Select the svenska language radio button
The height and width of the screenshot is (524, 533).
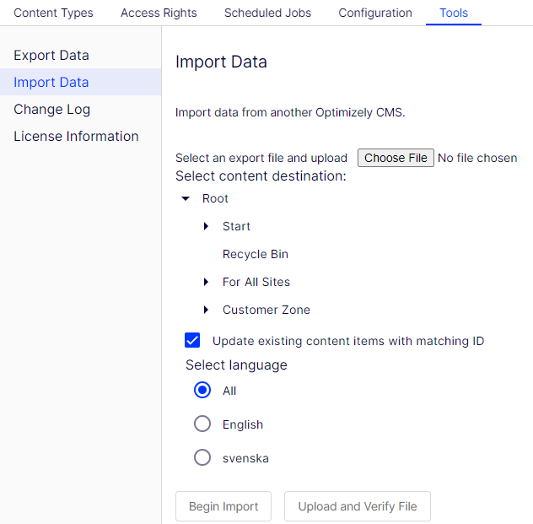[x=202, y=457]
